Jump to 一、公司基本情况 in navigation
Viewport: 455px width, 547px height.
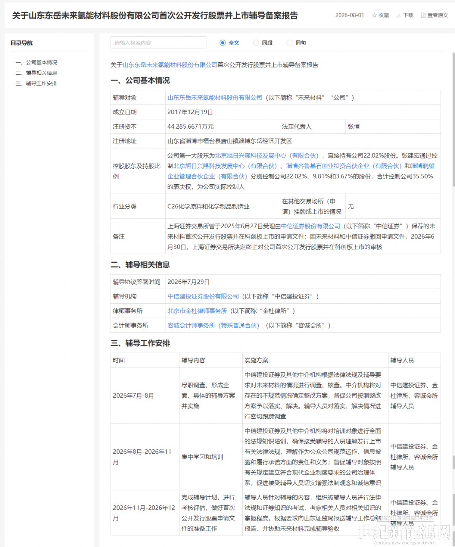(36, 62)
